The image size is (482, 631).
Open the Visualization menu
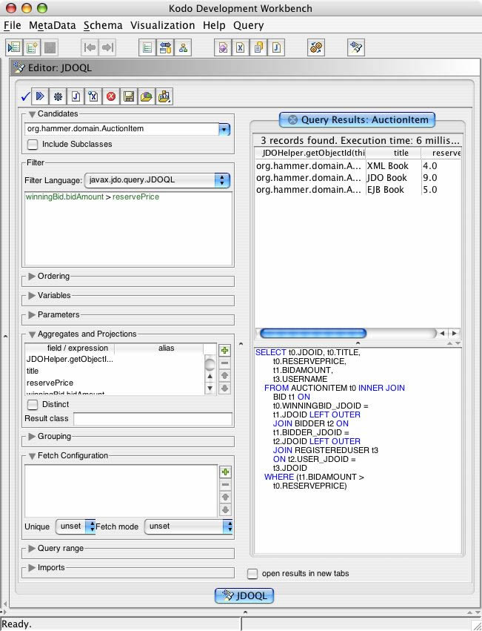(162, 25)
